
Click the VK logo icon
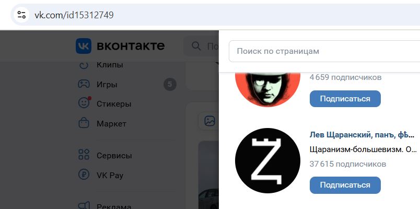(x=83, y=46)
